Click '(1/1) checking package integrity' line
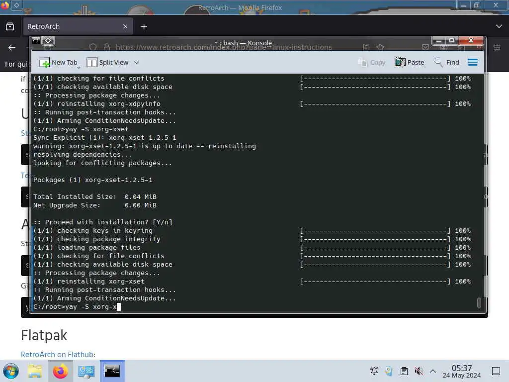The width and height of the screenshot is (509, 382). point(97,239)
